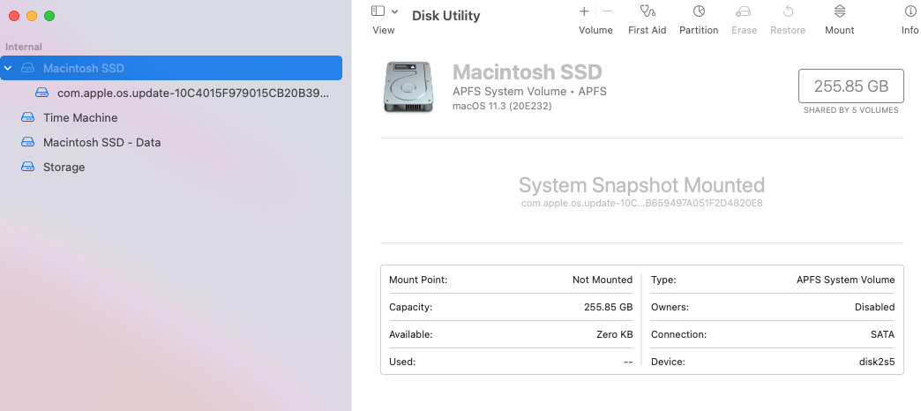Click the APFS System Volume type value
This screenshot has width=921, height=411.
(x=846, y=280)
